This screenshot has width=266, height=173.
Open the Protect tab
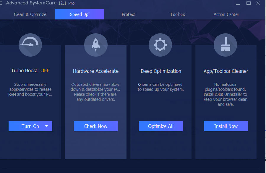pyautogui.click(x=128, y=14)
